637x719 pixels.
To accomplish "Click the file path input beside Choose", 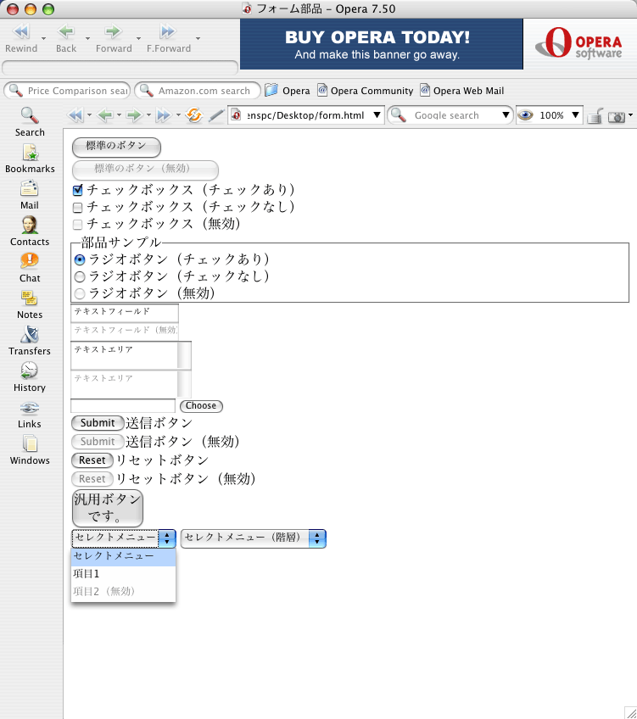I will (x=123, y=406).
